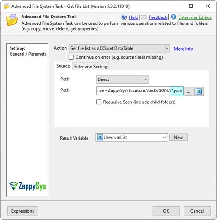Image resolution: width=217 pixels, height=220 pixels.
Task: Click the large folder icon in header
Action: pyautogui.click(x=12, y=20)
